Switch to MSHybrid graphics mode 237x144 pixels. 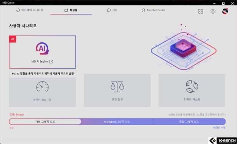[117, 122]
